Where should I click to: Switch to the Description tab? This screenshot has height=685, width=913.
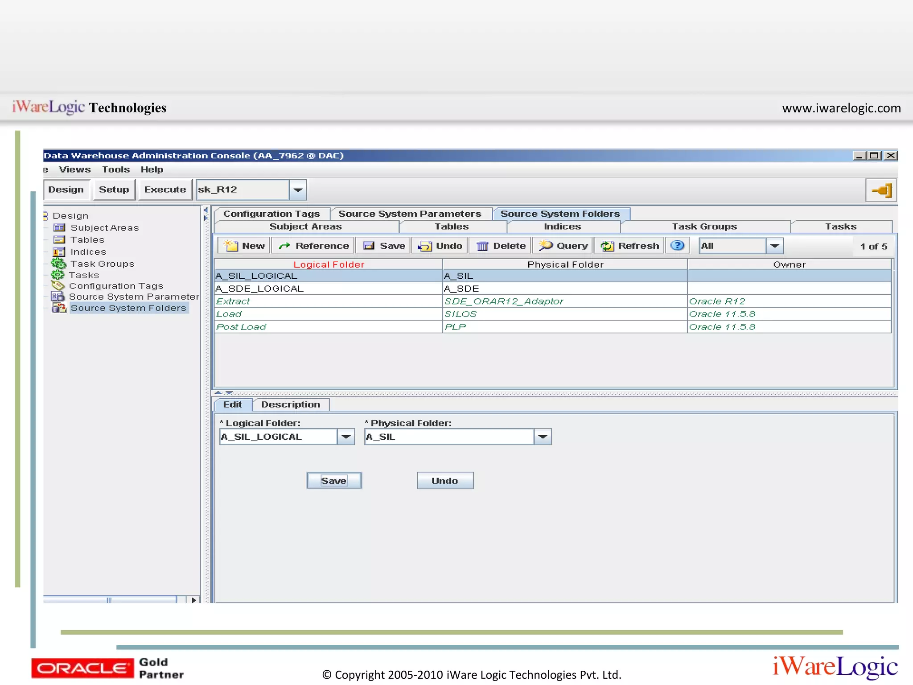click(x=290, y=404)
